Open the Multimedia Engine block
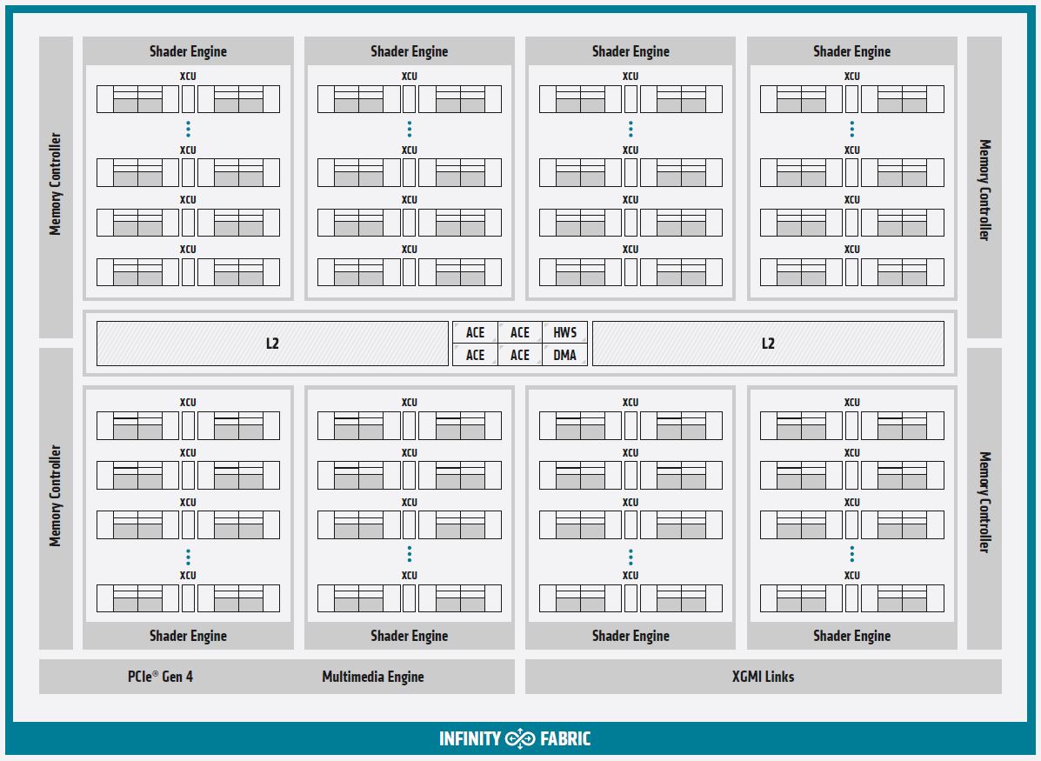Screen dimensions: 1041x761 [x=373, y=677]
